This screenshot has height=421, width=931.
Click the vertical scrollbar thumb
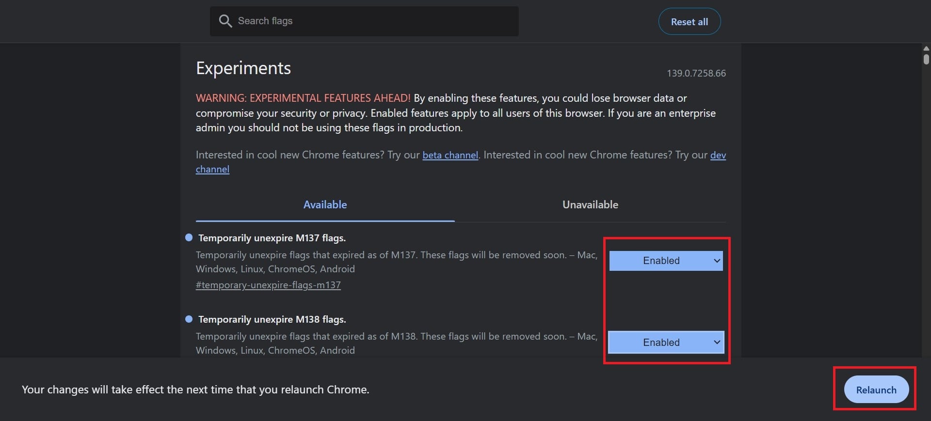[x=926, y=59]
